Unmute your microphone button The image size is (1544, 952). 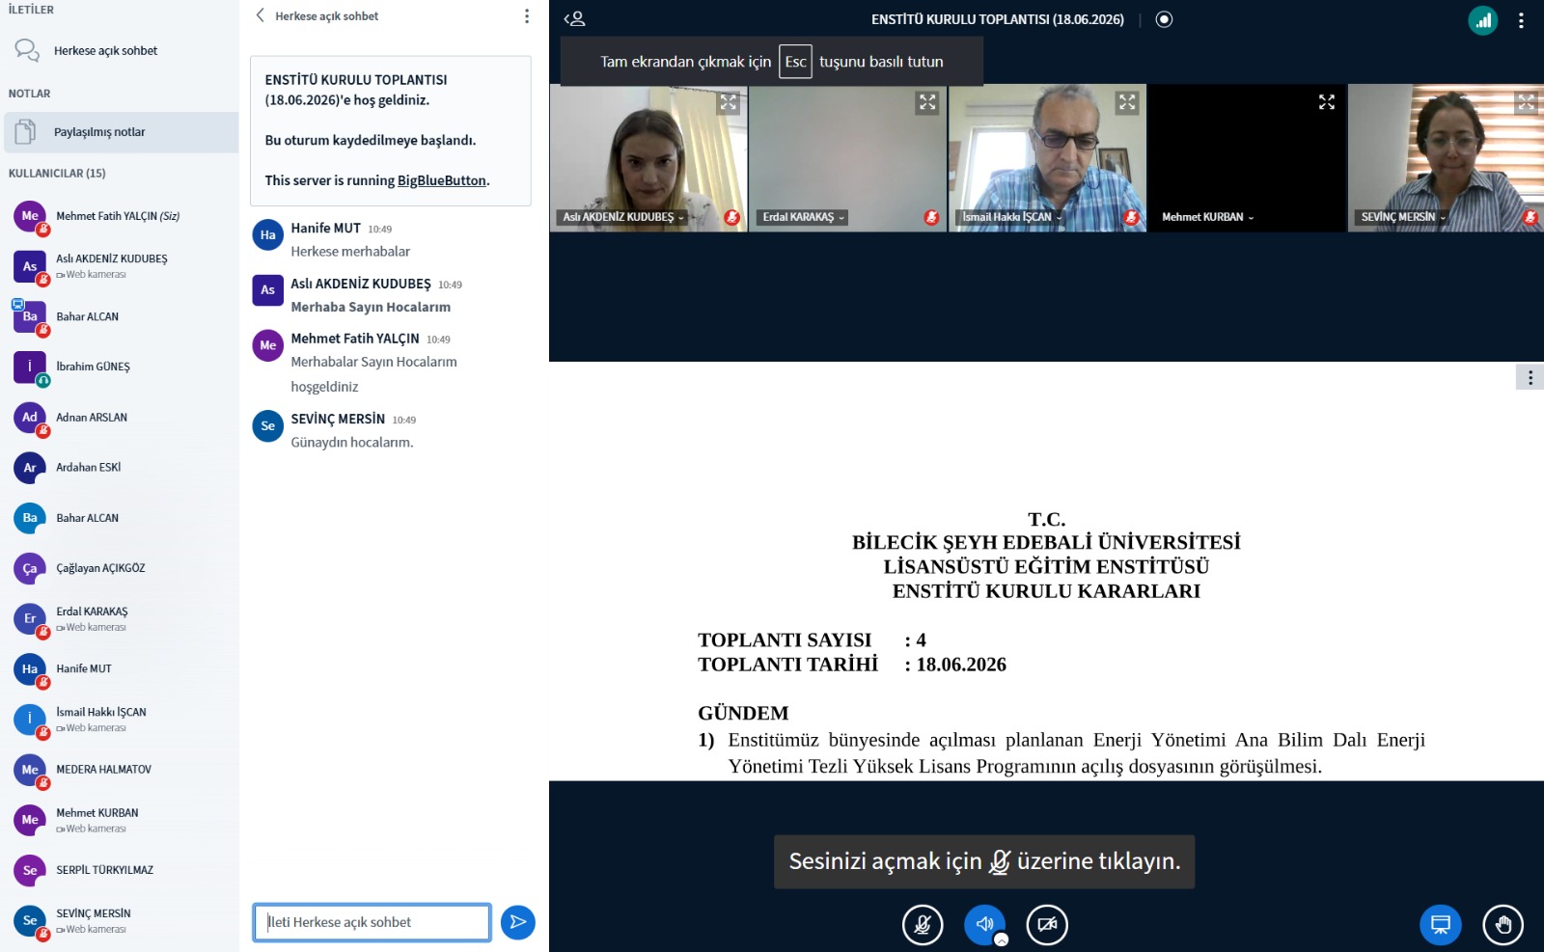pyautogui.click(x=923, y=925)
